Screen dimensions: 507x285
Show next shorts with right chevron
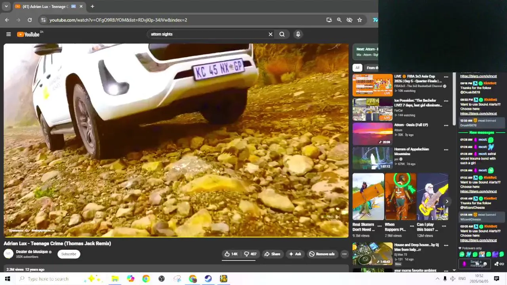coord(447,201)
